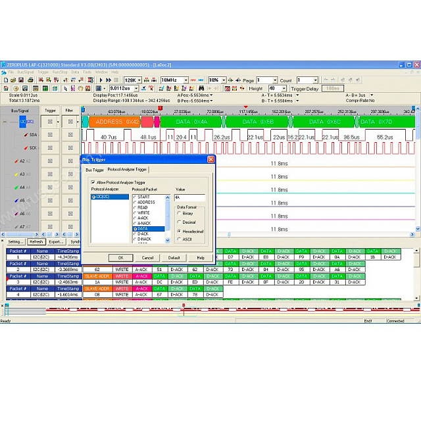
Task: Select the Binary data format option
Action: click(x=180, y=213)
